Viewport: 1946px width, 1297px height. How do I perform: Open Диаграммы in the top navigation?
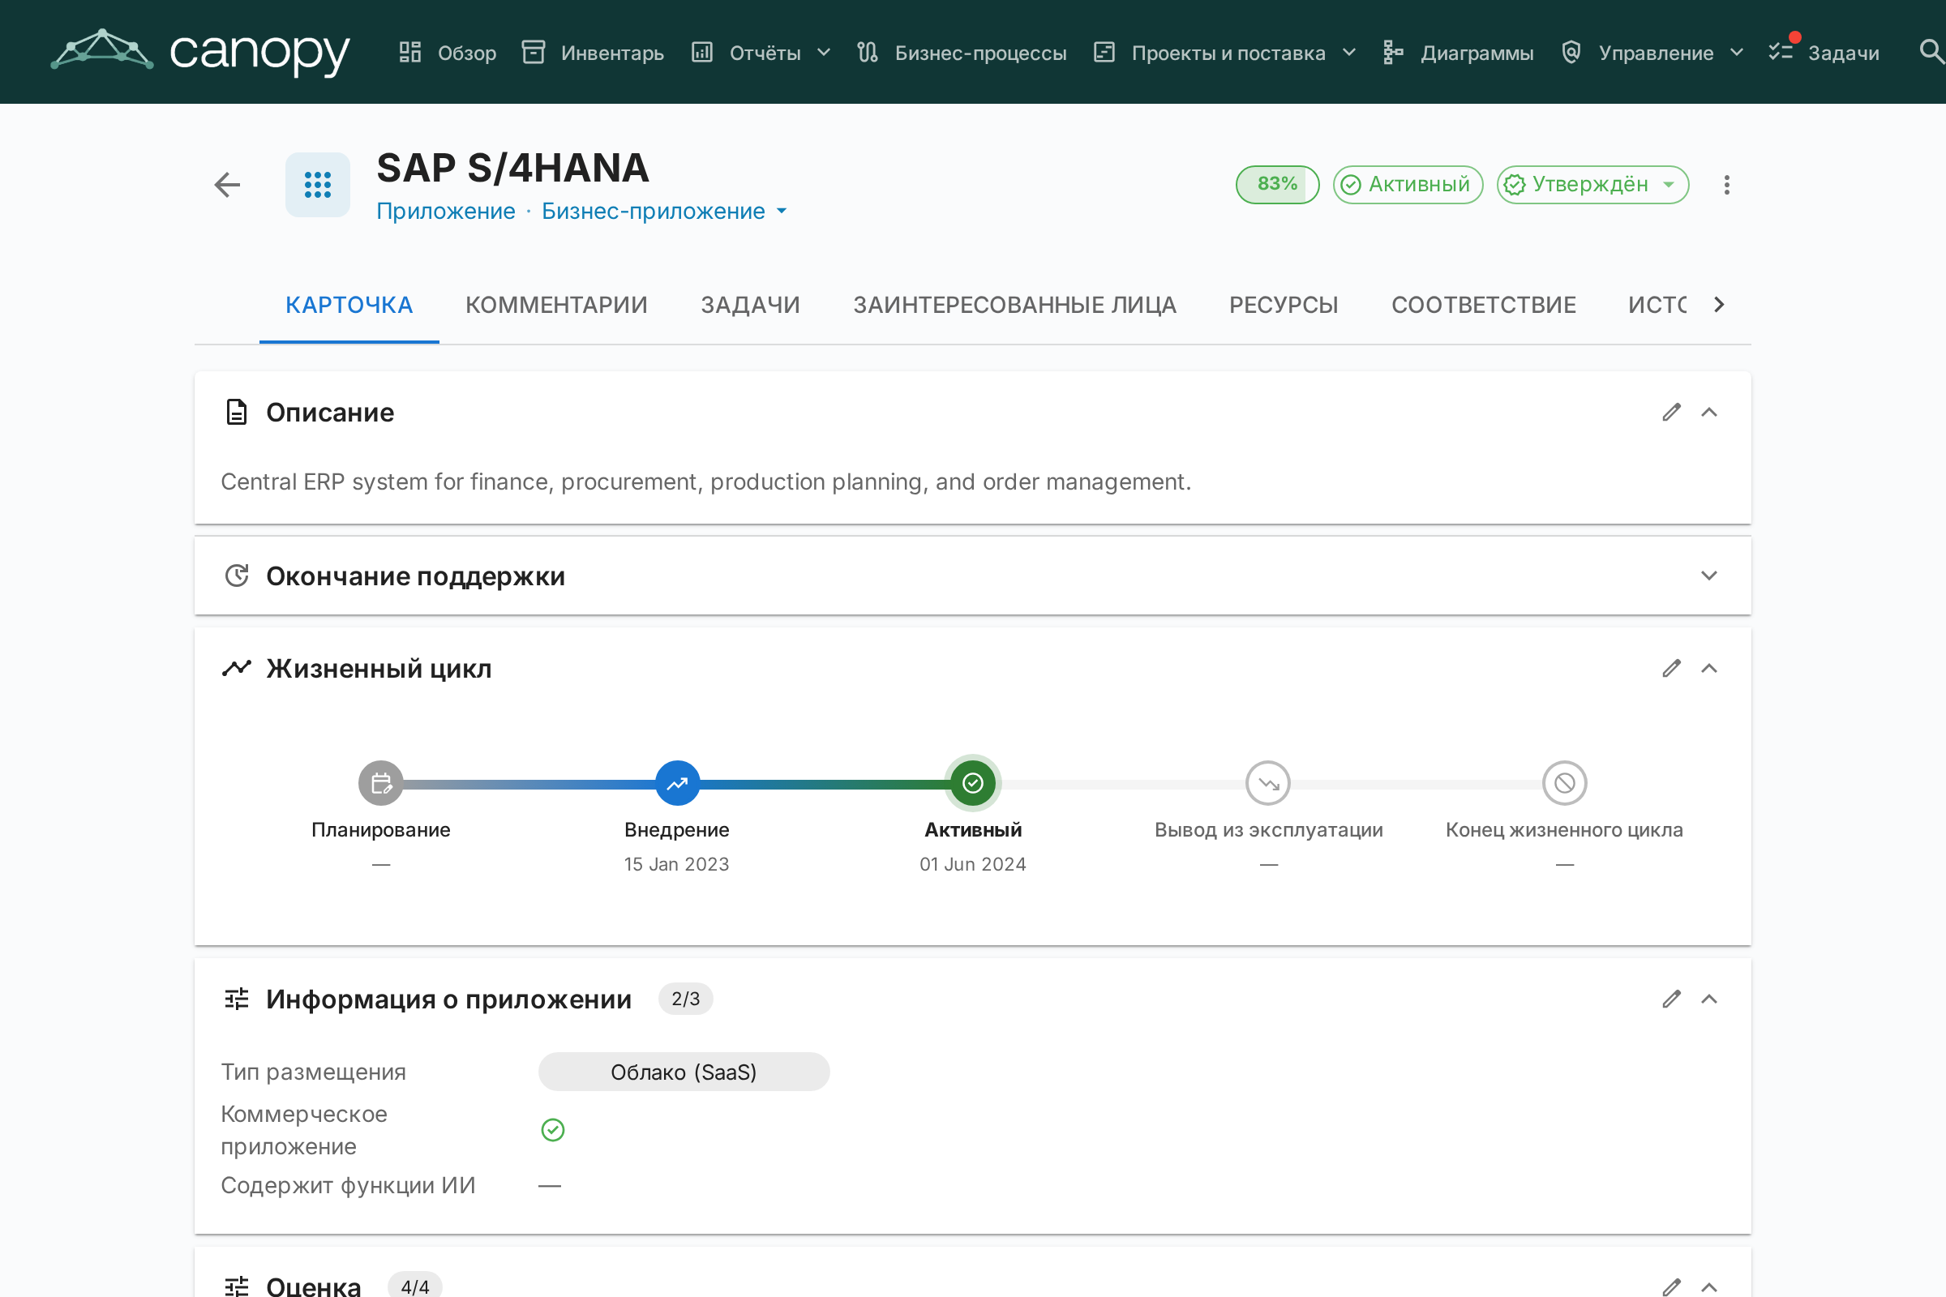1459,53
